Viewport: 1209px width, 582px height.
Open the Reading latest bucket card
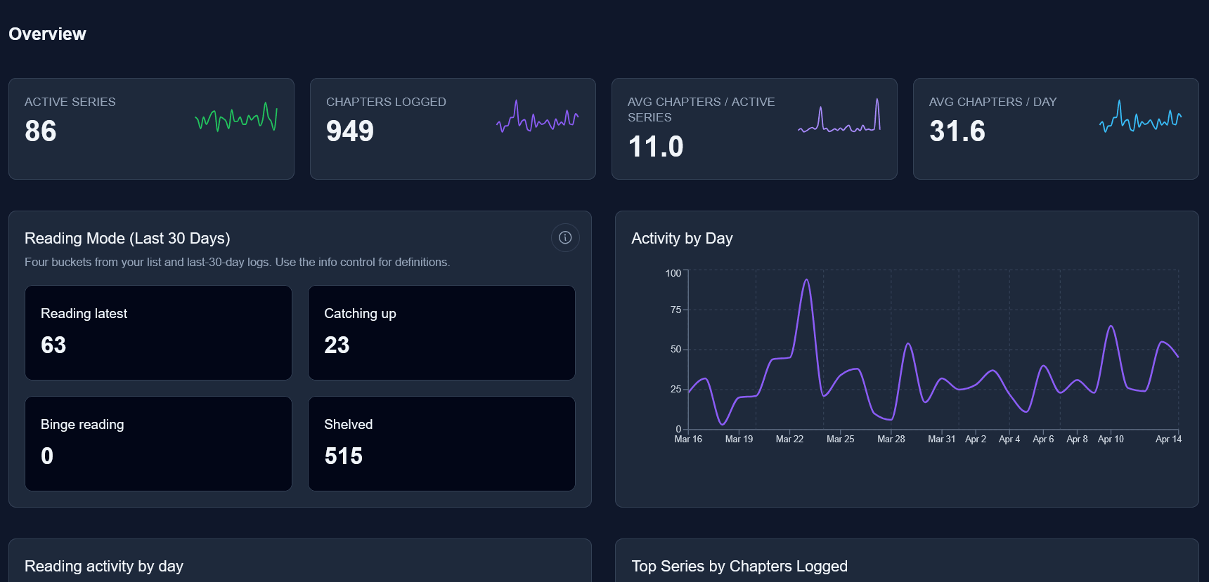pos(158,333)
